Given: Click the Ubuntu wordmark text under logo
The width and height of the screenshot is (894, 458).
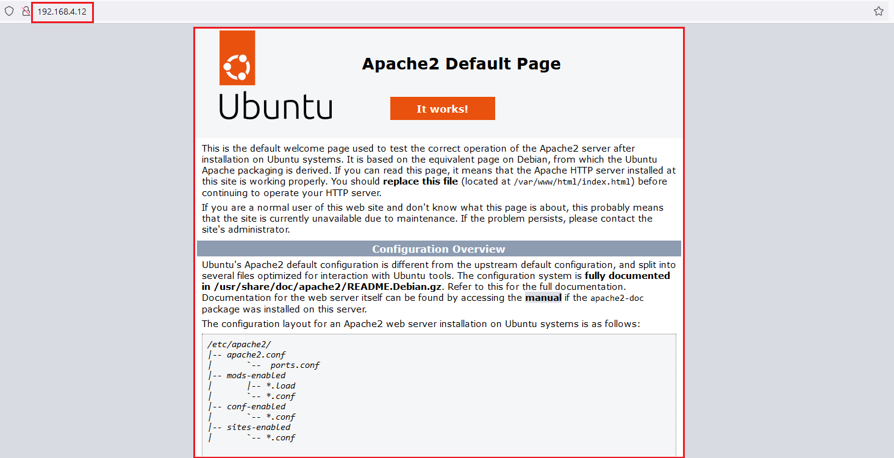Looking at the screenshot, I should click(276, 106).
